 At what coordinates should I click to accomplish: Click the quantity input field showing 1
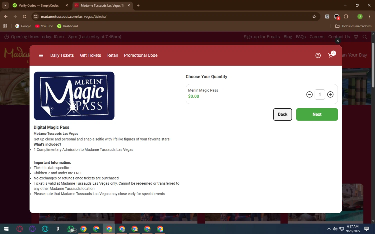(x=320, y=95)
